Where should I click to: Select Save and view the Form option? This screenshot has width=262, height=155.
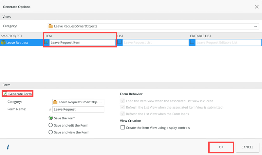50,132
